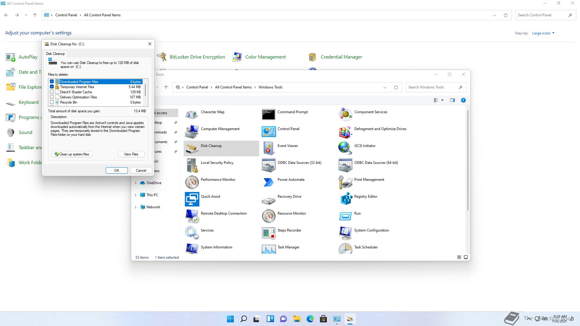Open iSCSI Initiator tool
Screen dimensions: 580x326
pyautogui.click(x=345, y=149)
